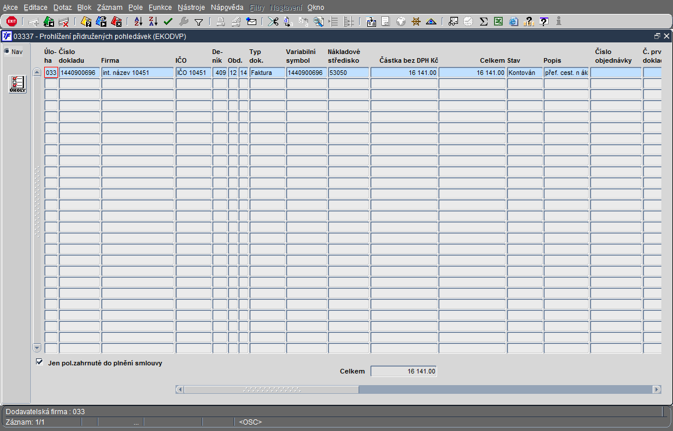Open the ÚKOLY tasks icon in sidebar
Image resolution: width=673 pixels, height=431 pixels.
coord(17,84)
